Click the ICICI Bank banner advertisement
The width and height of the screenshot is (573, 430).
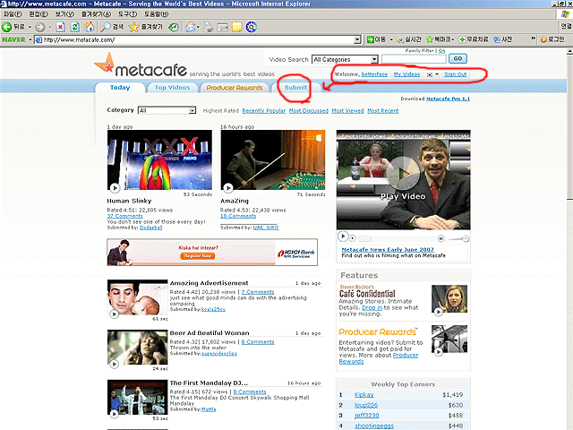[x=212, y=253]
